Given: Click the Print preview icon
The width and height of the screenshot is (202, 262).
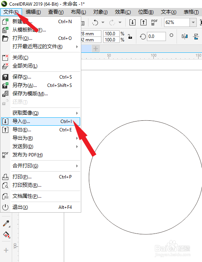Looking at the screenshot, I should coord(5,185).
